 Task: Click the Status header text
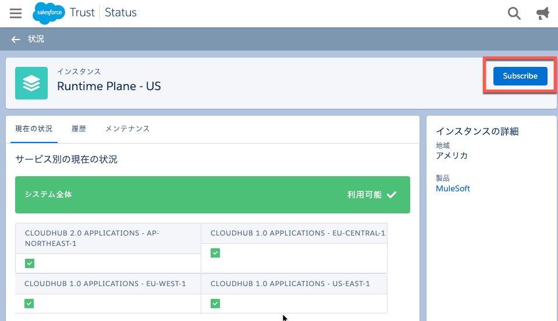(x=120, y=12)
